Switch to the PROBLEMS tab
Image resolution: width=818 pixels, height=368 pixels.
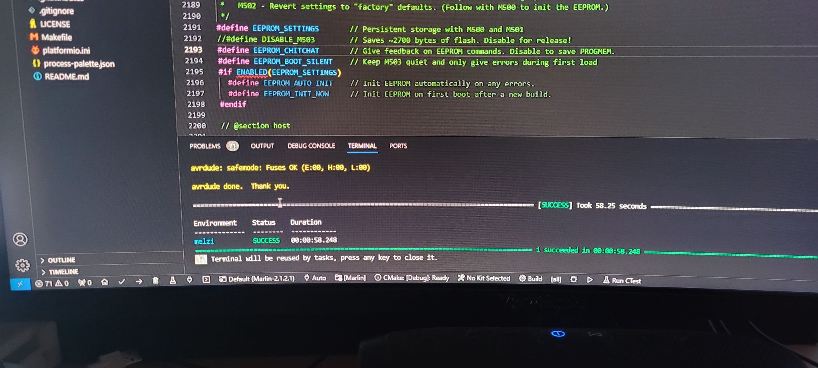205,146
